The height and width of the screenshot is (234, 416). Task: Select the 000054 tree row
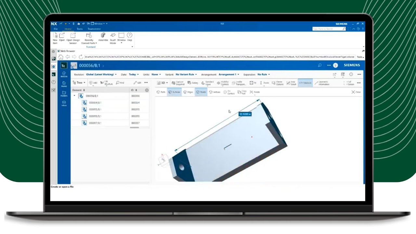point(110,103)
